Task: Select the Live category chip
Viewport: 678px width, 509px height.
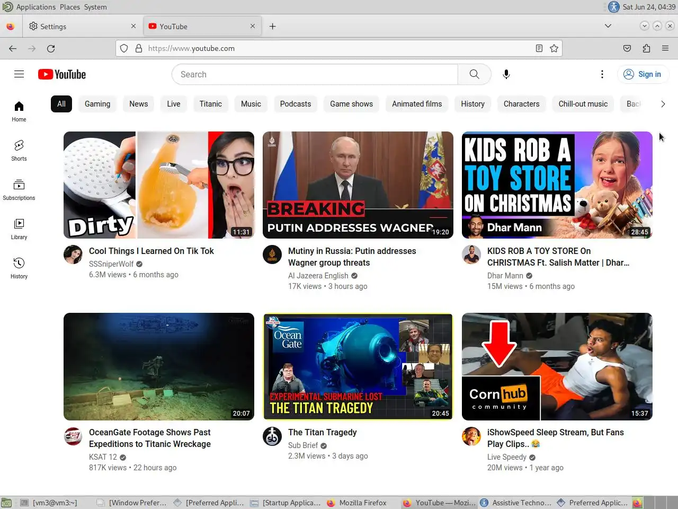Action: click(174, 104)
